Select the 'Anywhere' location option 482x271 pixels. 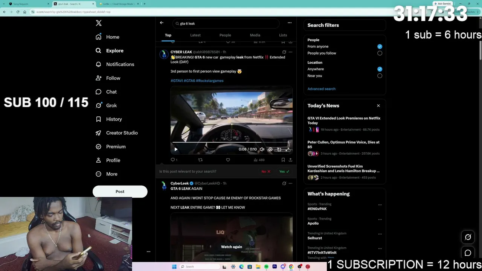click(380, 69)
